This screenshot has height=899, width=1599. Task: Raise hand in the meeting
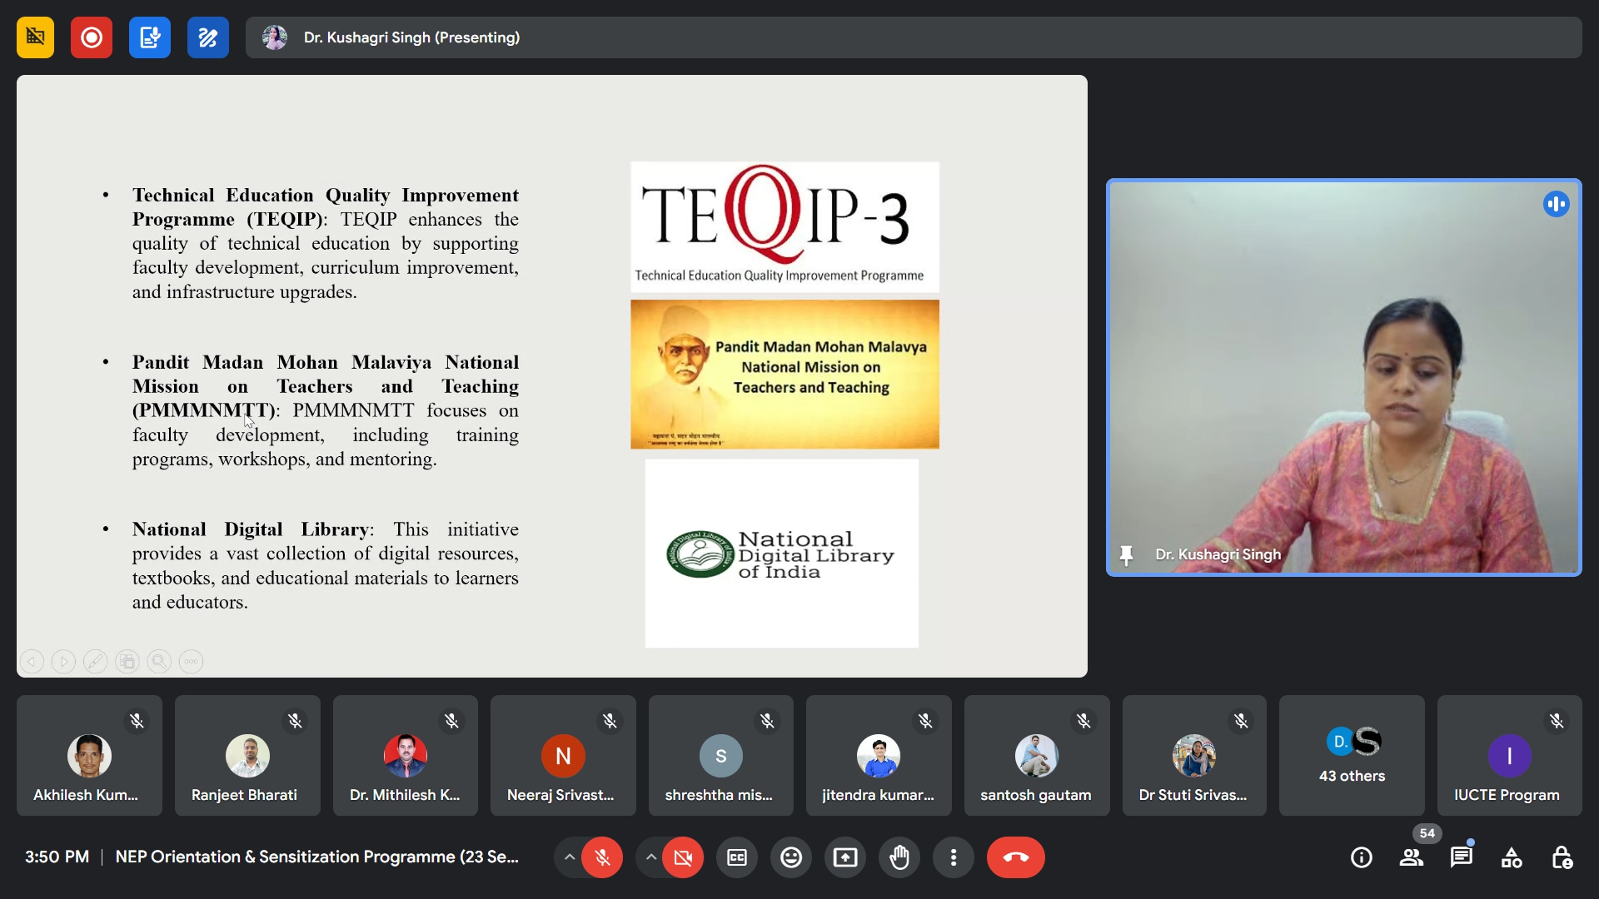pyautogui.click(x=899, y=857)
